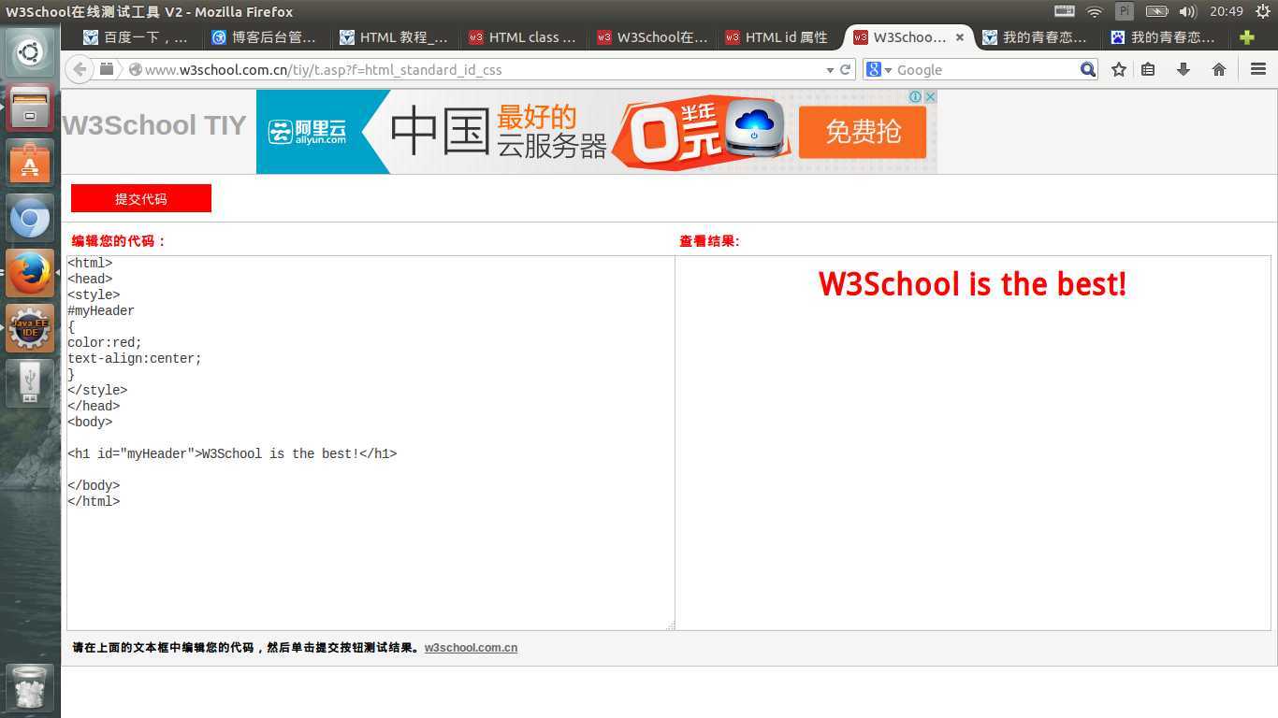This screenshot has width=1278, height=718.
Task: Open a new tab with the plus icon
Action: [x=1246, y=37]
